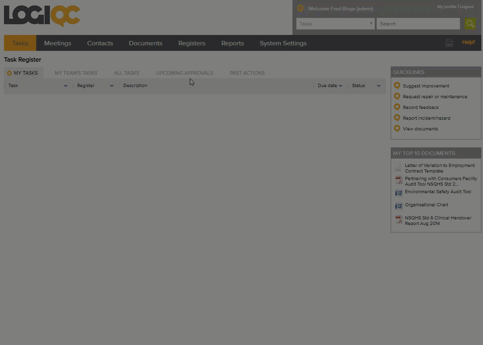Screen dimensions: 483x345
Task: Click the green search magnifier icon
Action: (470, 24)
